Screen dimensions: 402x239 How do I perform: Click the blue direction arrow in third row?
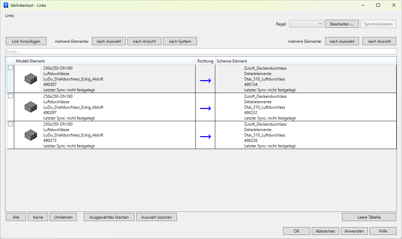pyautogui.click(x=205, y=136)
